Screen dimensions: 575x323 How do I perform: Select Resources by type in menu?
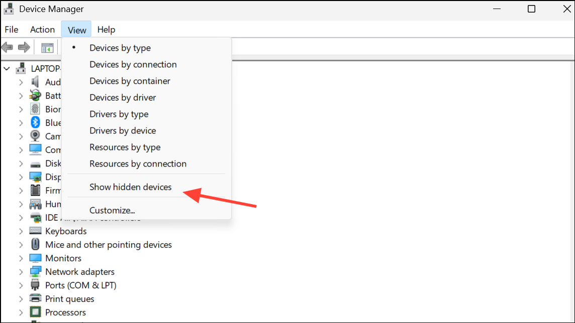click(x=125, y=147)
